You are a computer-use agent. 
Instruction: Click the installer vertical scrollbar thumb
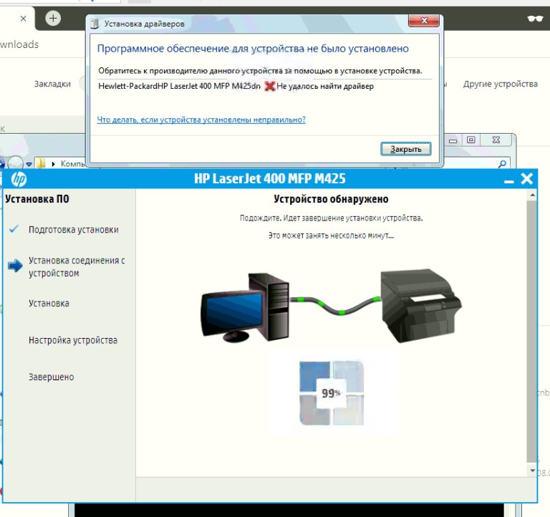point(532,332)
